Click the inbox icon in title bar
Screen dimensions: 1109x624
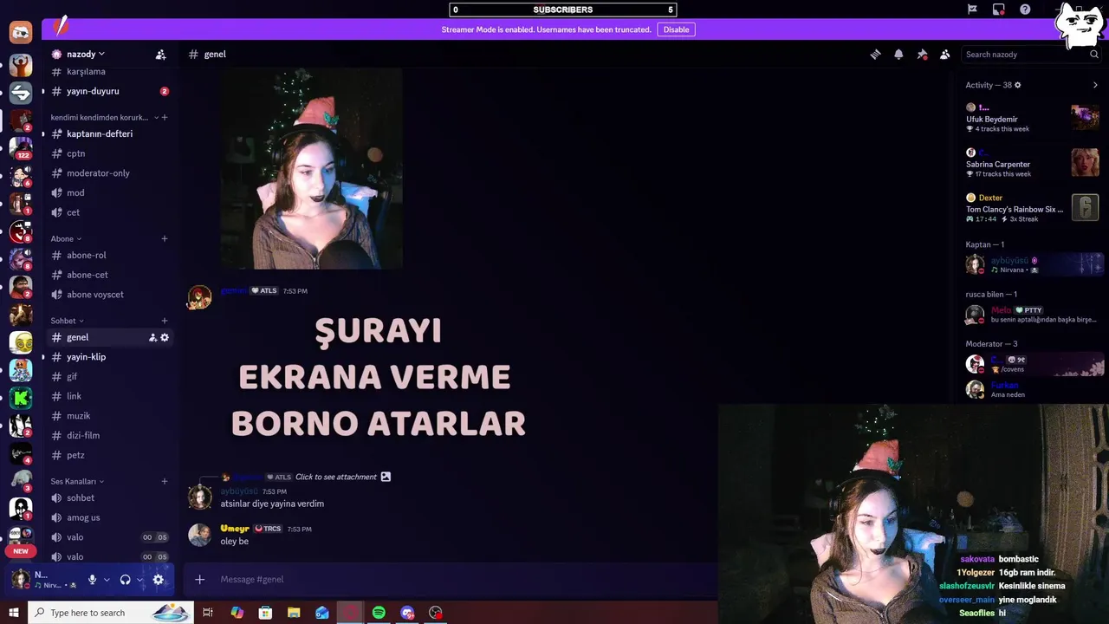coord(999,10)
